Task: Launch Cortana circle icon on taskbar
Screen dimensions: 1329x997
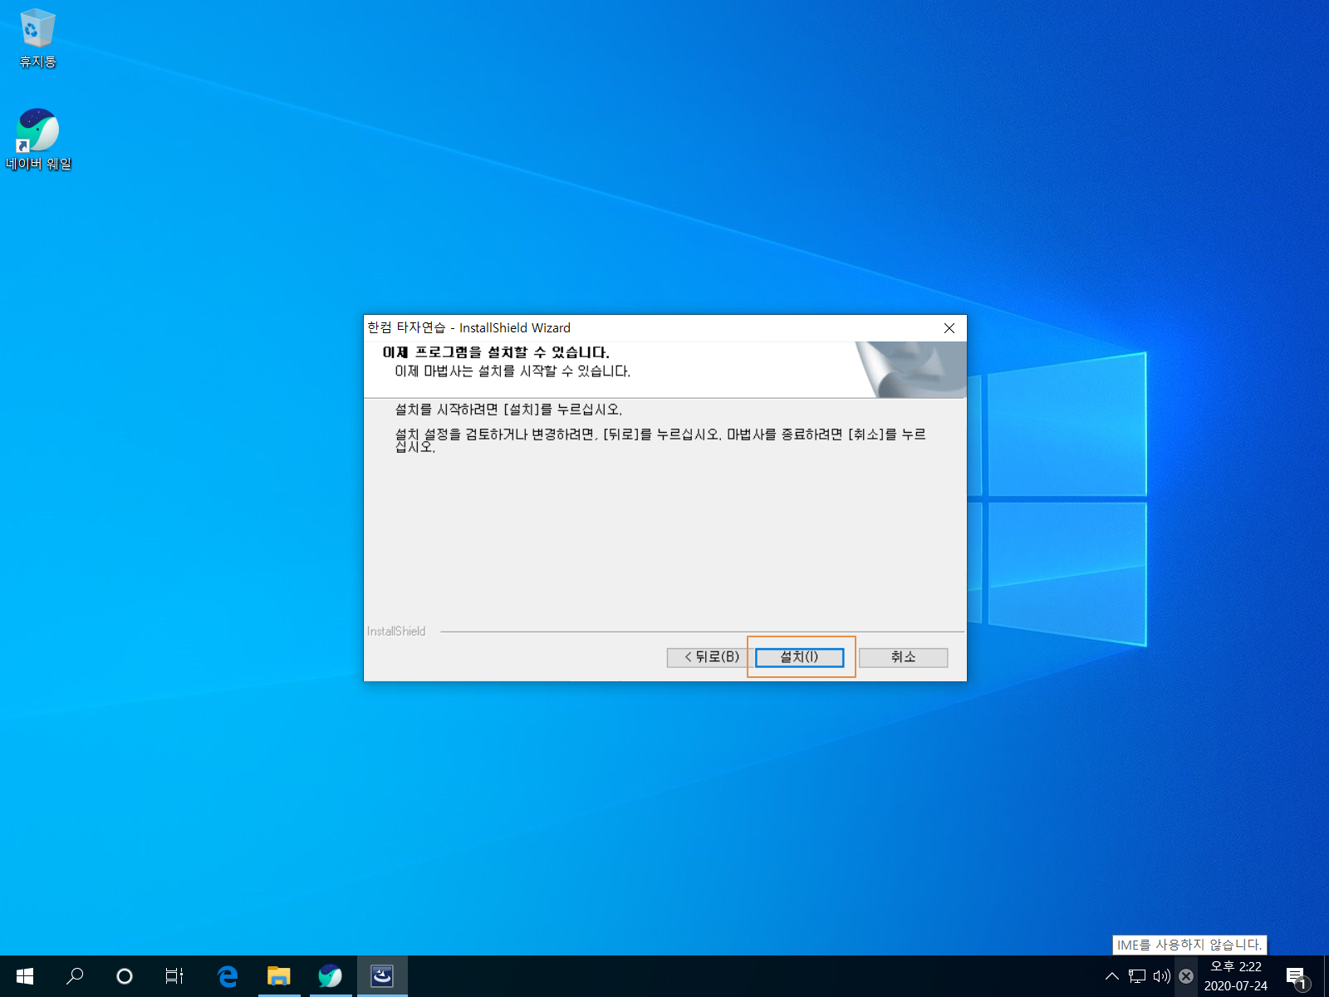Action: click(125, 976)
